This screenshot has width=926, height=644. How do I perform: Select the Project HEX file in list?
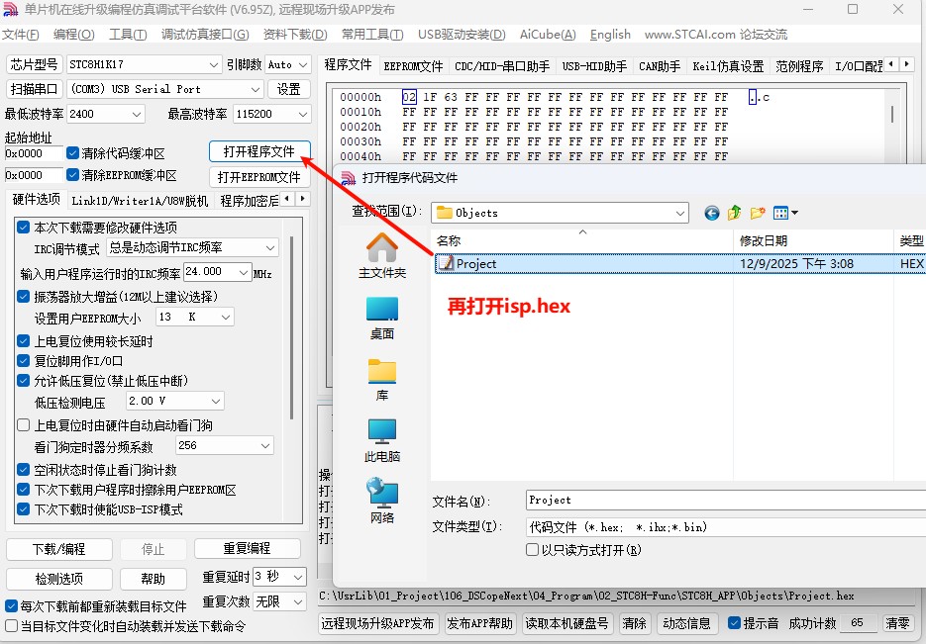click(476, 264)
